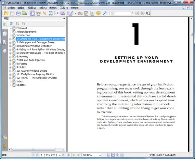This screenshot has height=159, width=195.
Task: Open the Attachments paperclip sidebar tab
Action: (x=5, y=146)
